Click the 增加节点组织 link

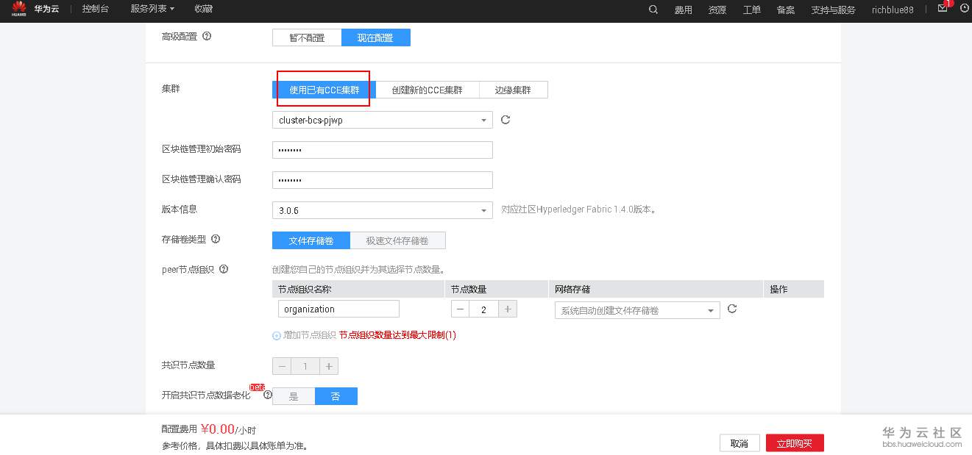(x=309, y=335)
